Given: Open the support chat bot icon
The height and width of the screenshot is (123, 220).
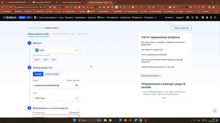Looking at the screenshot, I should coord(214,111).
